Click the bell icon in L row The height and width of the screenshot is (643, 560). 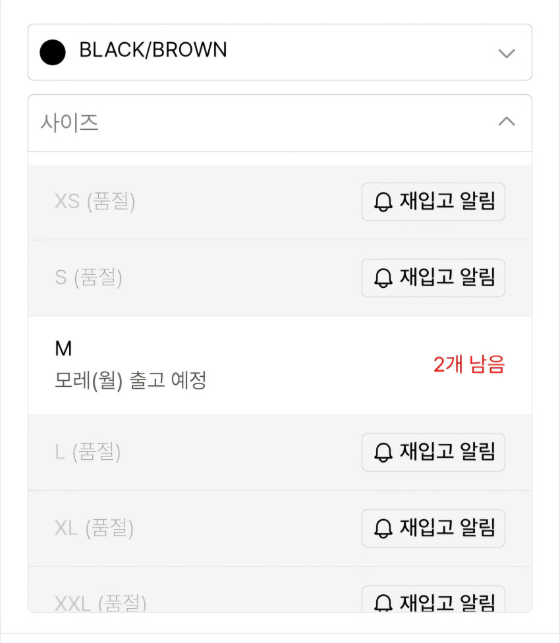383,453
